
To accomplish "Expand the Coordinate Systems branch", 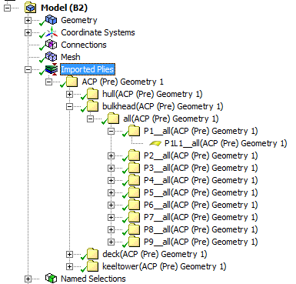I will coord(28,32).
